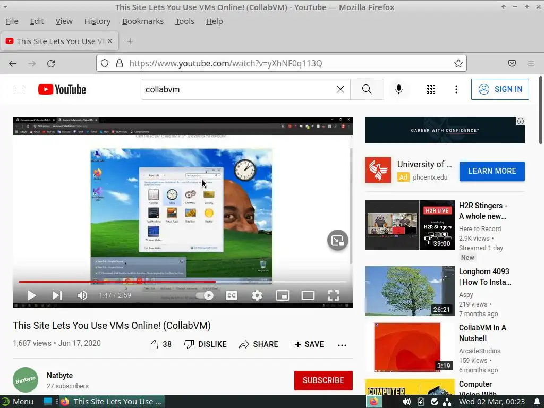Open in-video miniplayer overlay button
The height and width of the screenshot is (408, 544).
tap(337, 240)
